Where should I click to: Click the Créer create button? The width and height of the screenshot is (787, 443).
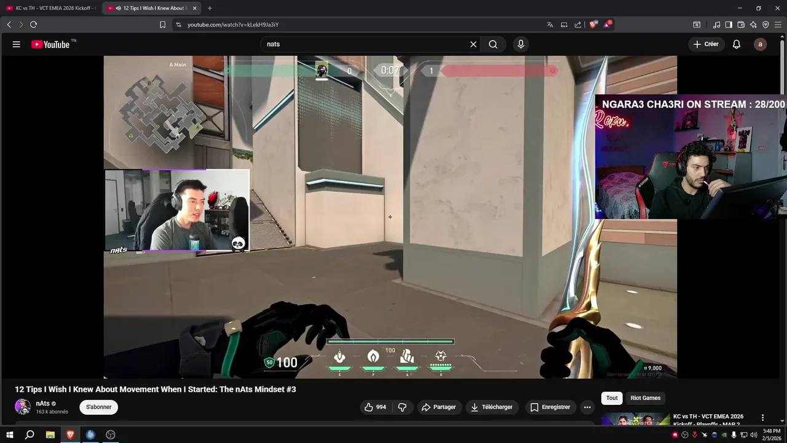pyautogui.click(x=706, y=44)
